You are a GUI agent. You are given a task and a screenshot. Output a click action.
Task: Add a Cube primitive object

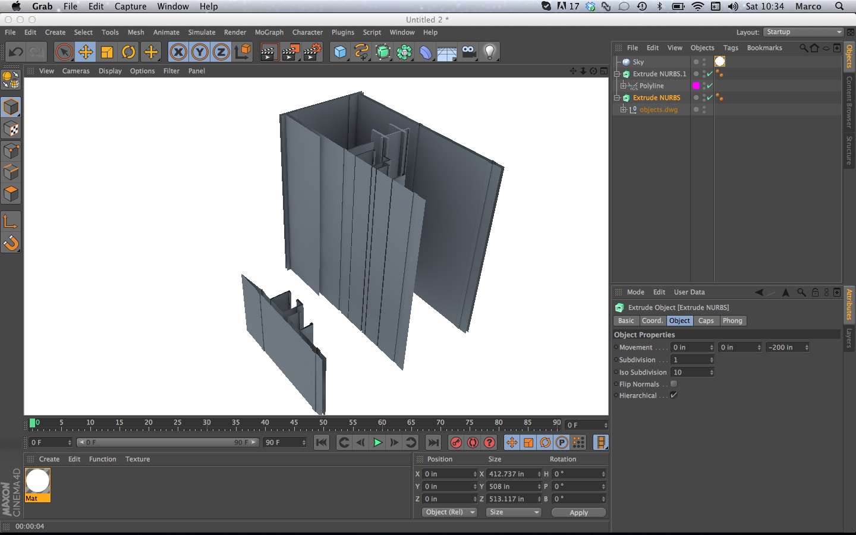click(340, 52)
